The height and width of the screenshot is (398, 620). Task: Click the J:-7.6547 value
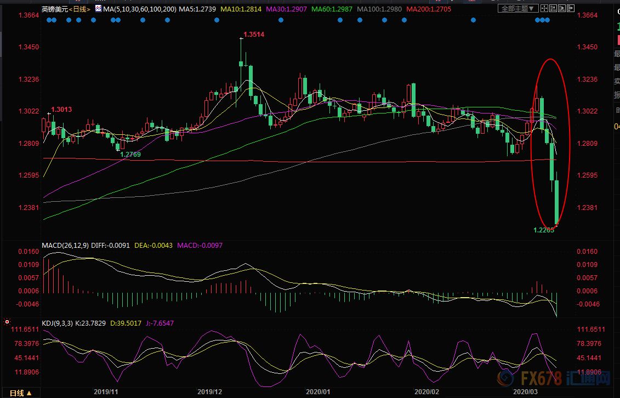[160, 323]
